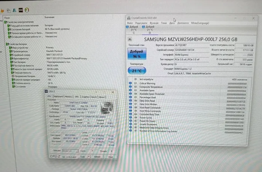
Task: Switch to the Mainboard tab in CPU-Z
Action: 58,96
